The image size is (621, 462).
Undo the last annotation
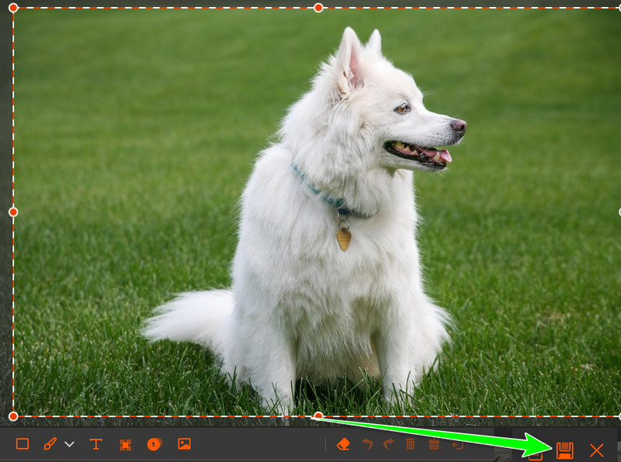click(367, 444)
